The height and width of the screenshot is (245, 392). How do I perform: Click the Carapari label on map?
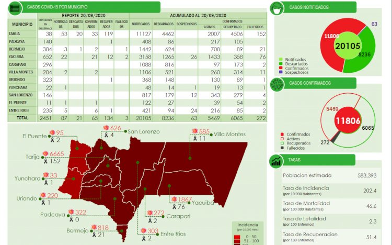coord(178,216)
